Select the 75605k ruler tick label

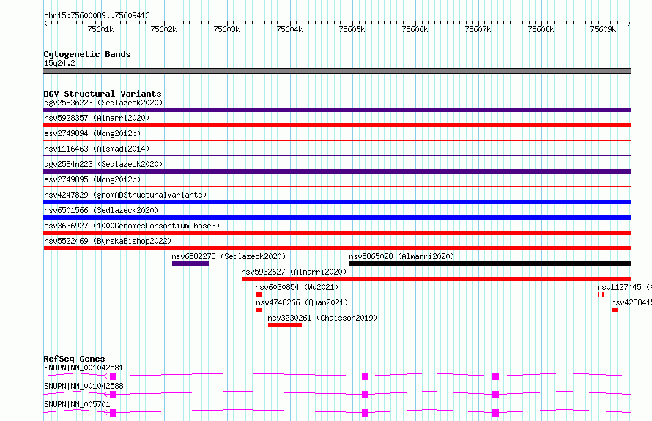point(352,29)
